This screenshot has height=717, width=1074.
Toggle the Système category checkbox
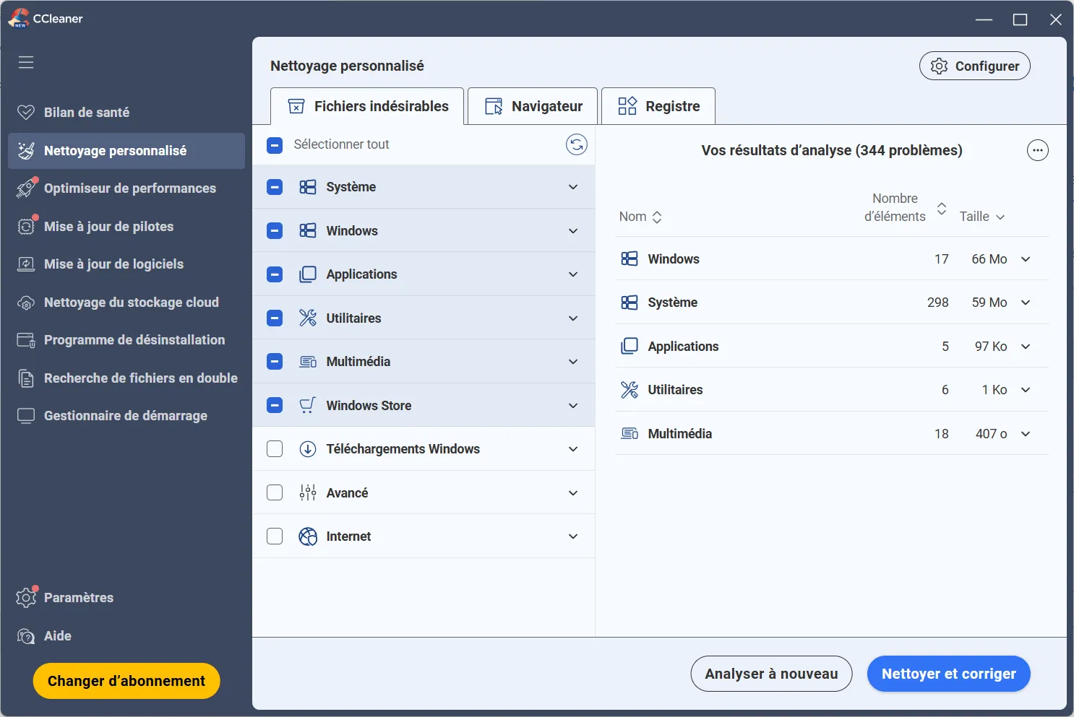(275, 187)
